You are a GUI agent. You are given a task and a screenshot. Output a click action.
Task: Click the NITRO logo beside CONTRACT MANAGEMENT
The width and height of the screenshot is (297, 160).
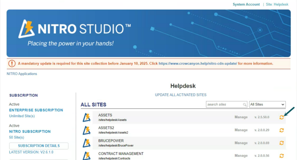[x=86, y=156]
